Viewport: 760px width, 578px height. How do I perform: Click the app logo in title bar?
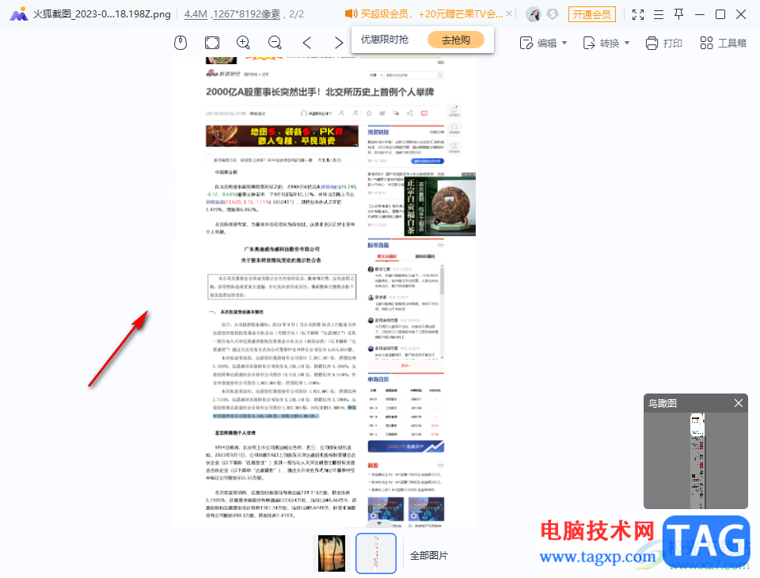[x=19, y=14]
